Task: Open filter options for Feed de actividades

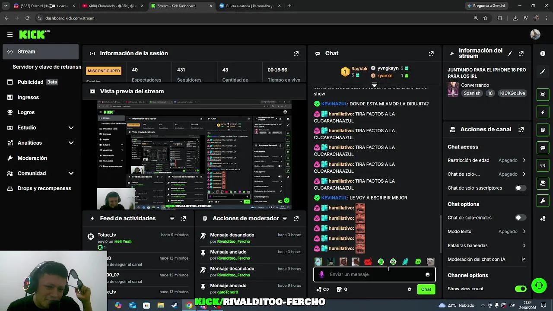Action: [x=172, y=219]
